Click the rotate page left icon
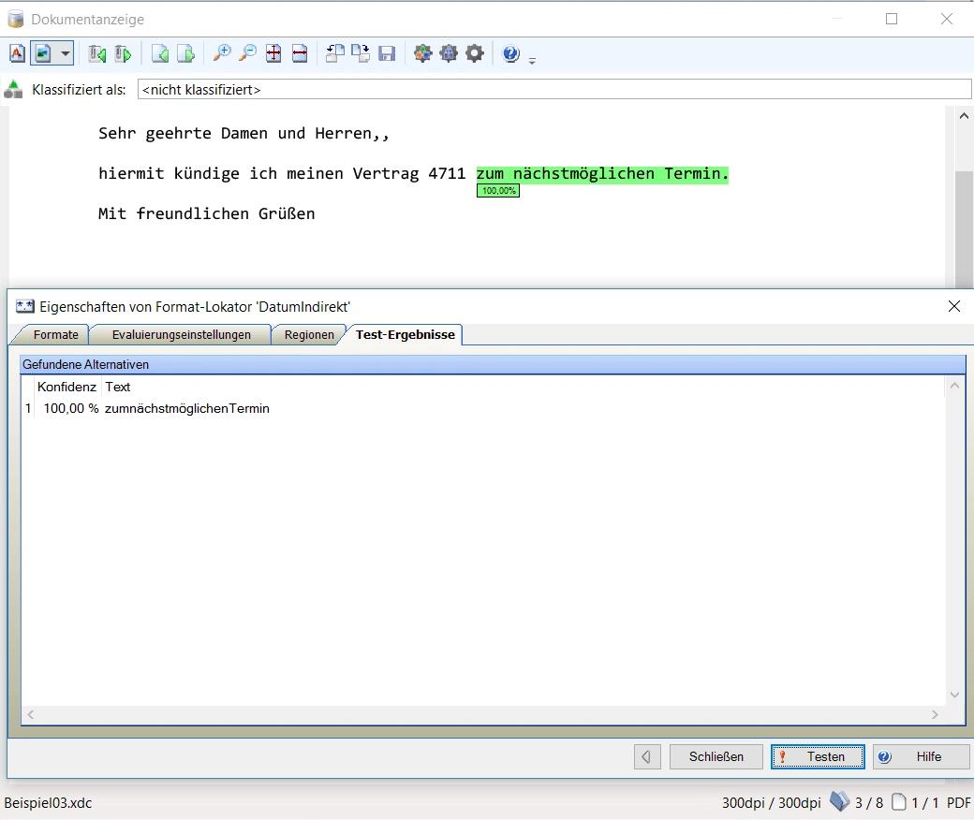 pyautogui.click(x=334, y=53)
